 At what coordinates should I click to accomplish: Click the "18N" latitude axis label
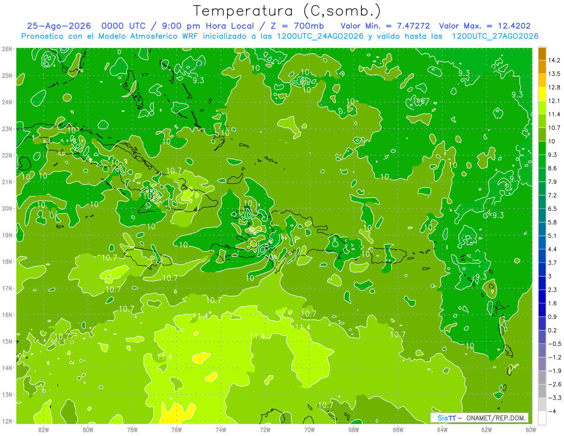coord(7,262)
